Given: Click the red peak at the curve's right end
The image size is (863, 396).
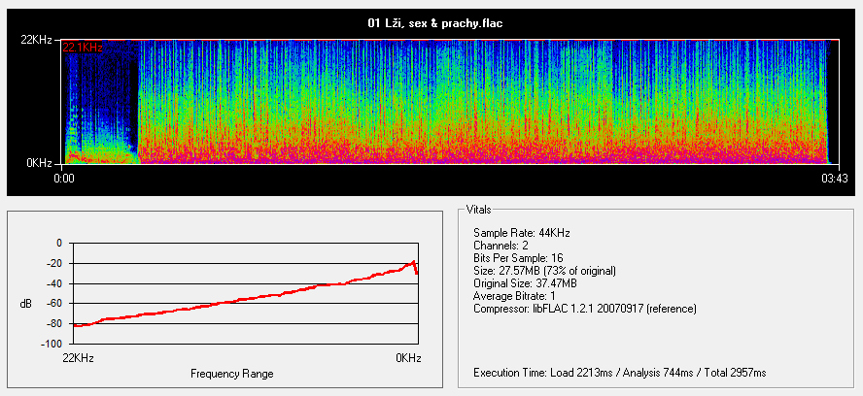Looking at the screenshot, I should click(x=414, y=262).
